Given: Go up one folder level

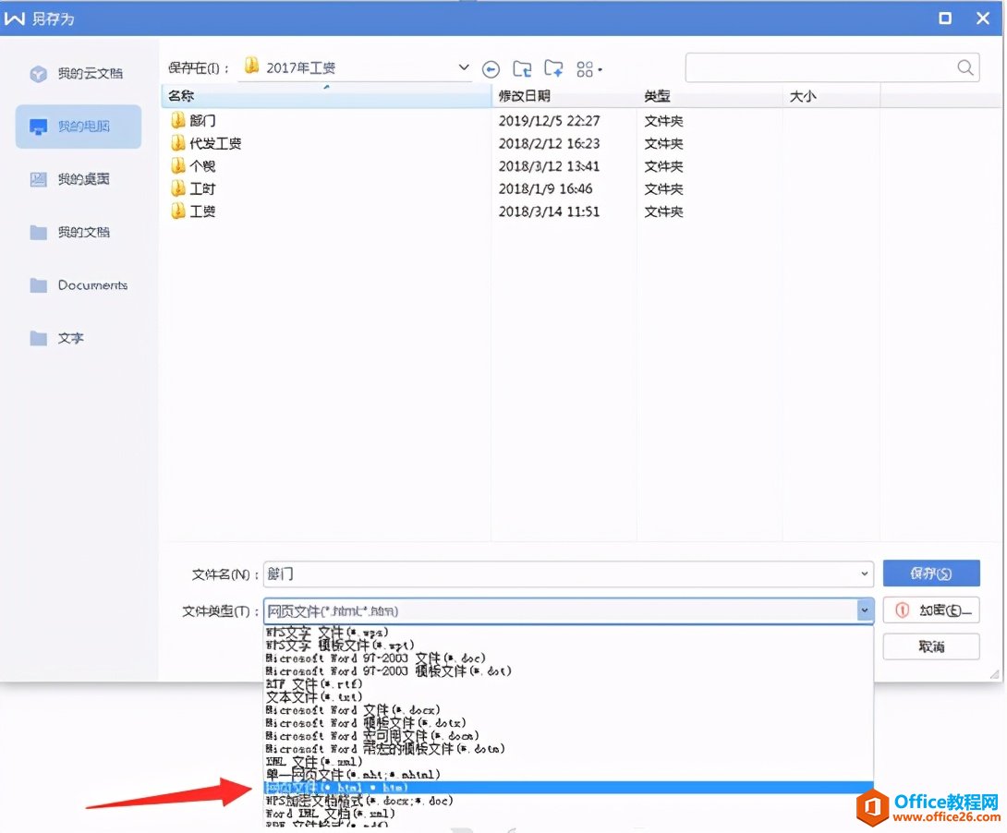Looking at the screenshot, I should point(522,68).
